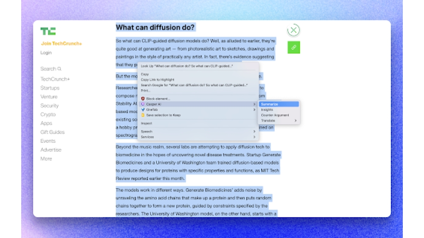
Task: Expand the OneTab submenu arrow
Action: tap(254, 110)
